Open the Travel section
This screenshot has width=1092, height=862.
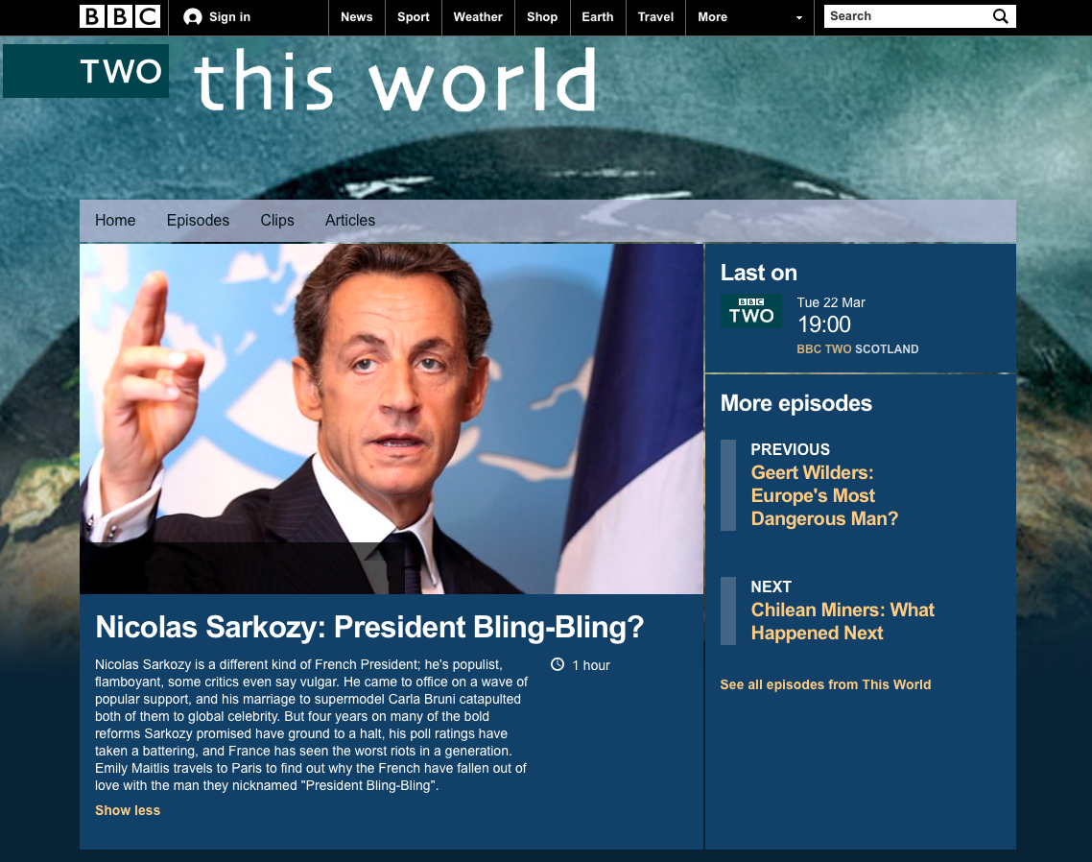tap(655, 16)
